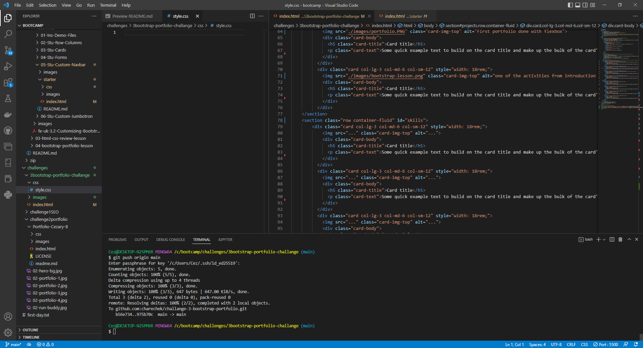The width and height of the screenshot is (643, 348).
Task: Open the Terminal menu
Action: tap(108, 5)
